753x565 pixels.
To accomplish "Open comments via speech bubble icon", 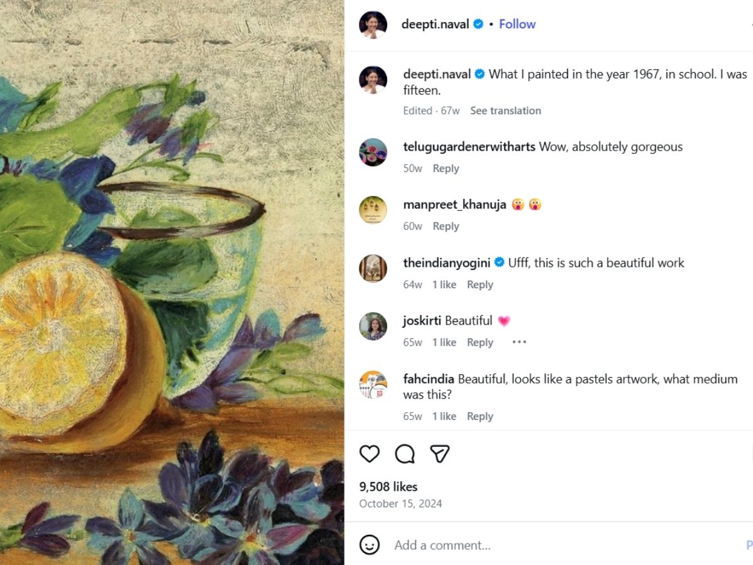I will coord(405,453).
